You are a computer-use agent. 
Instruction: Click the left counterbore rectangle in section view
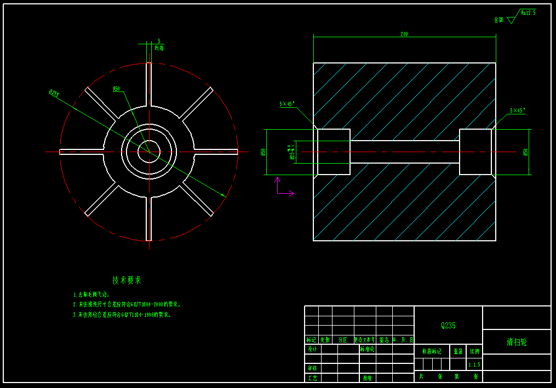point(334,152)
